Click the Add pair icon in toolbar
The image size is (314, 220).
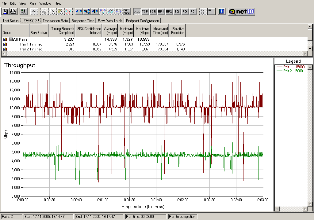point(79,12)
